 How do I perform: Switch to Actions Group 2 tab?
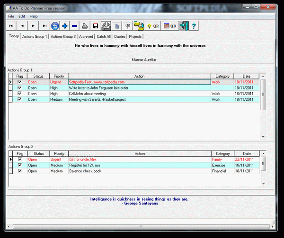63,36
